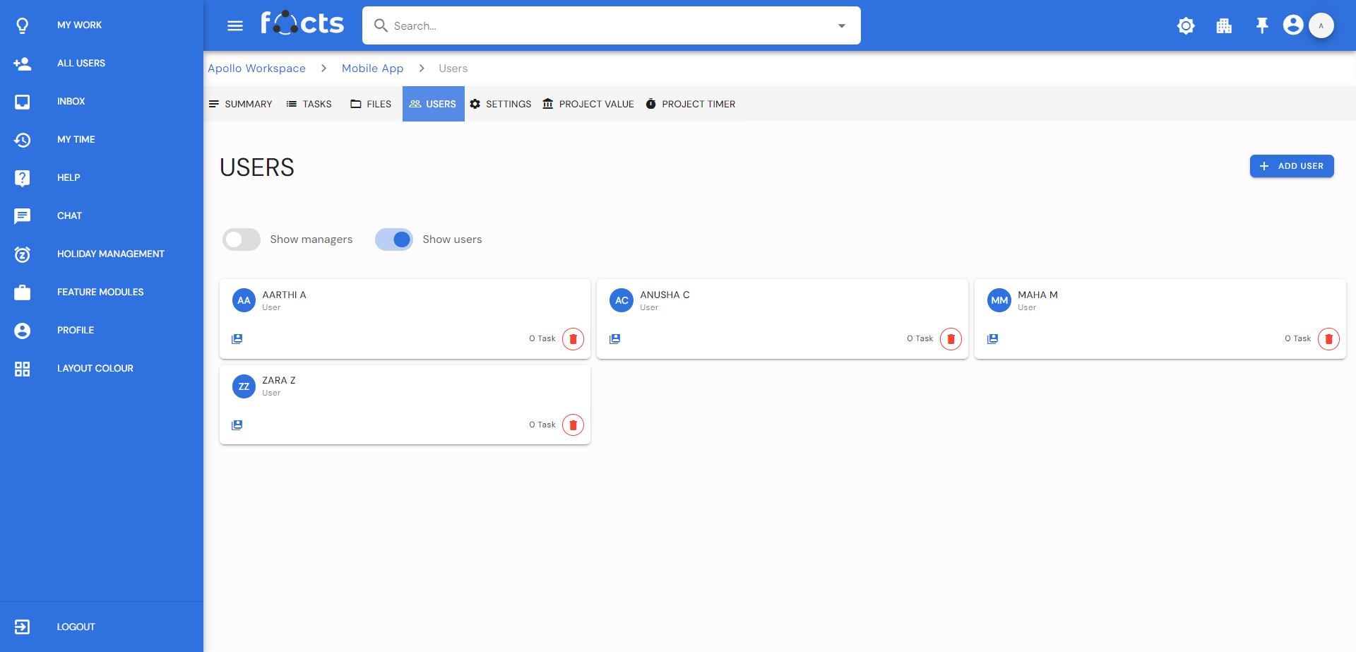Click the organization building icon
1356x652 pixels.
(x=1224, y=26)
